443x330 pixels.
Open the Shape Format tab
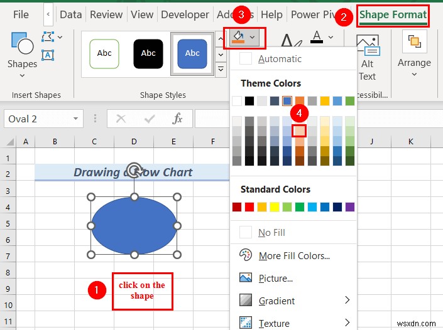click(393, 14)
